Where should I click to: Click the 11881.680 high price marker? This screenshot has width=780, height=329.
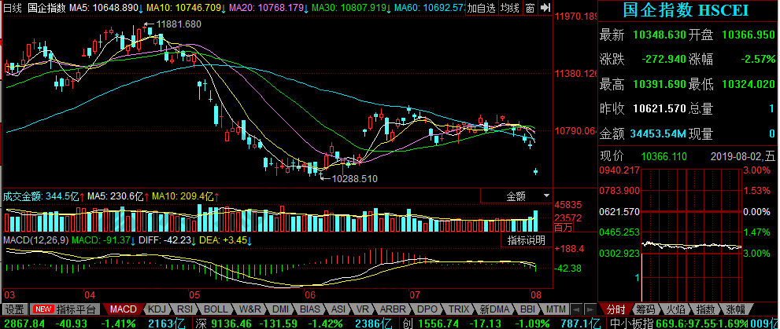178,24
